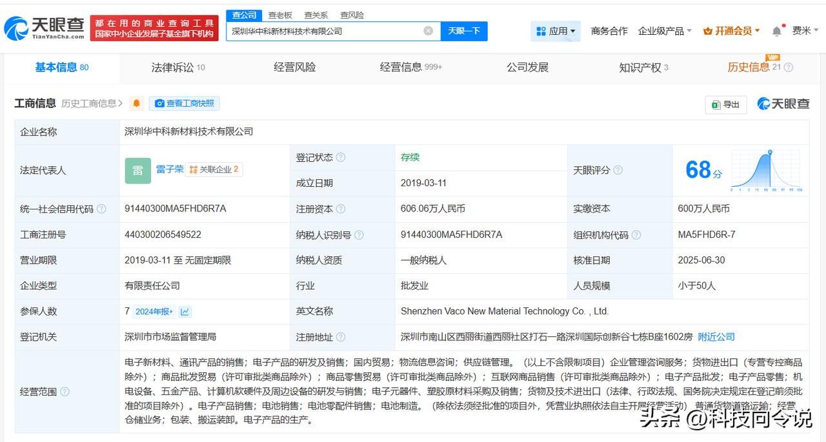Click 有限责任公司 company type value
The width and height of the screenshot is (826, 442).
(x=152, y=285)
